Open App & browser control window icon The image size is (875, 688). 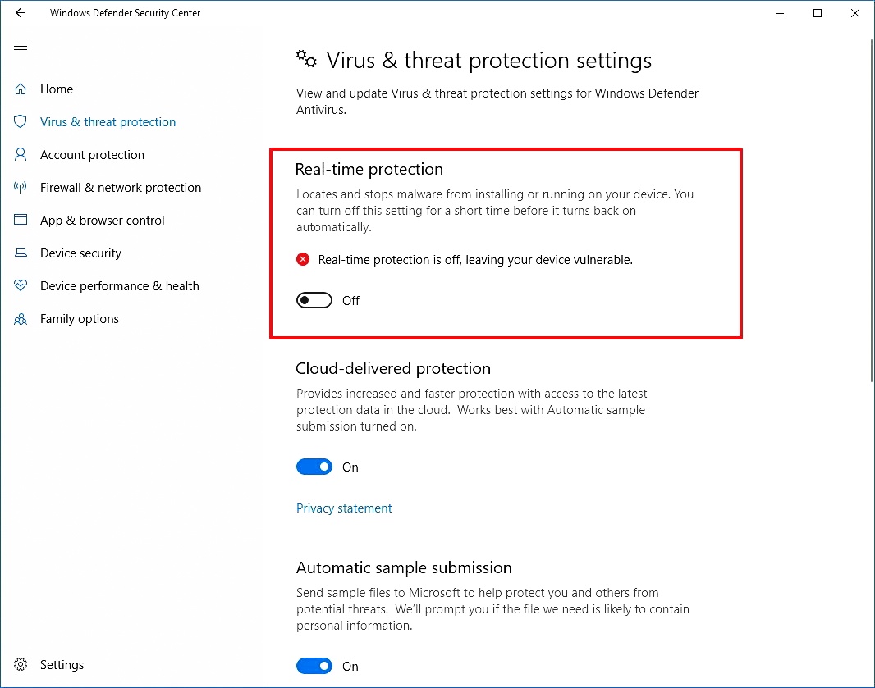tap(21, 220)
